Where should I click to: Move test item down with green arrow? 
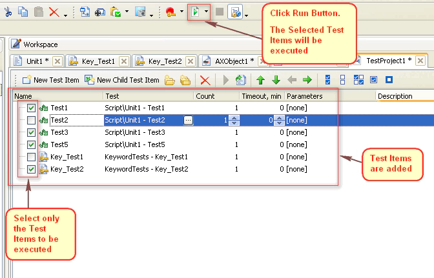pos(276,80)
